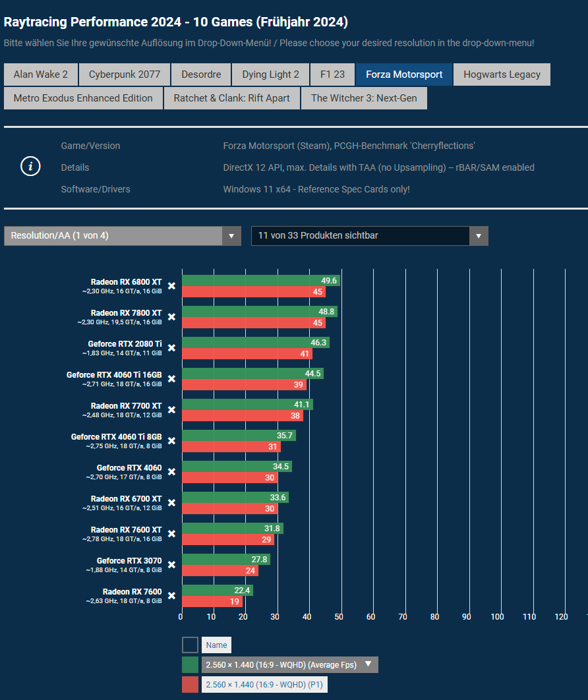Click the Geforce RTX 3070 label
588x700 pixels.
click(129, 561)
